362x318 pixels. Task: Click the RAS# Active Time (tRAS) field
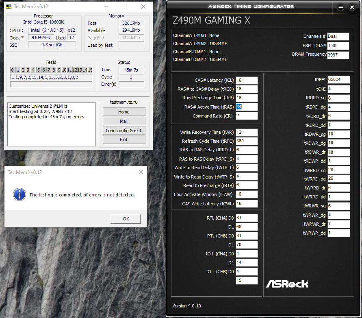(247, 107)
